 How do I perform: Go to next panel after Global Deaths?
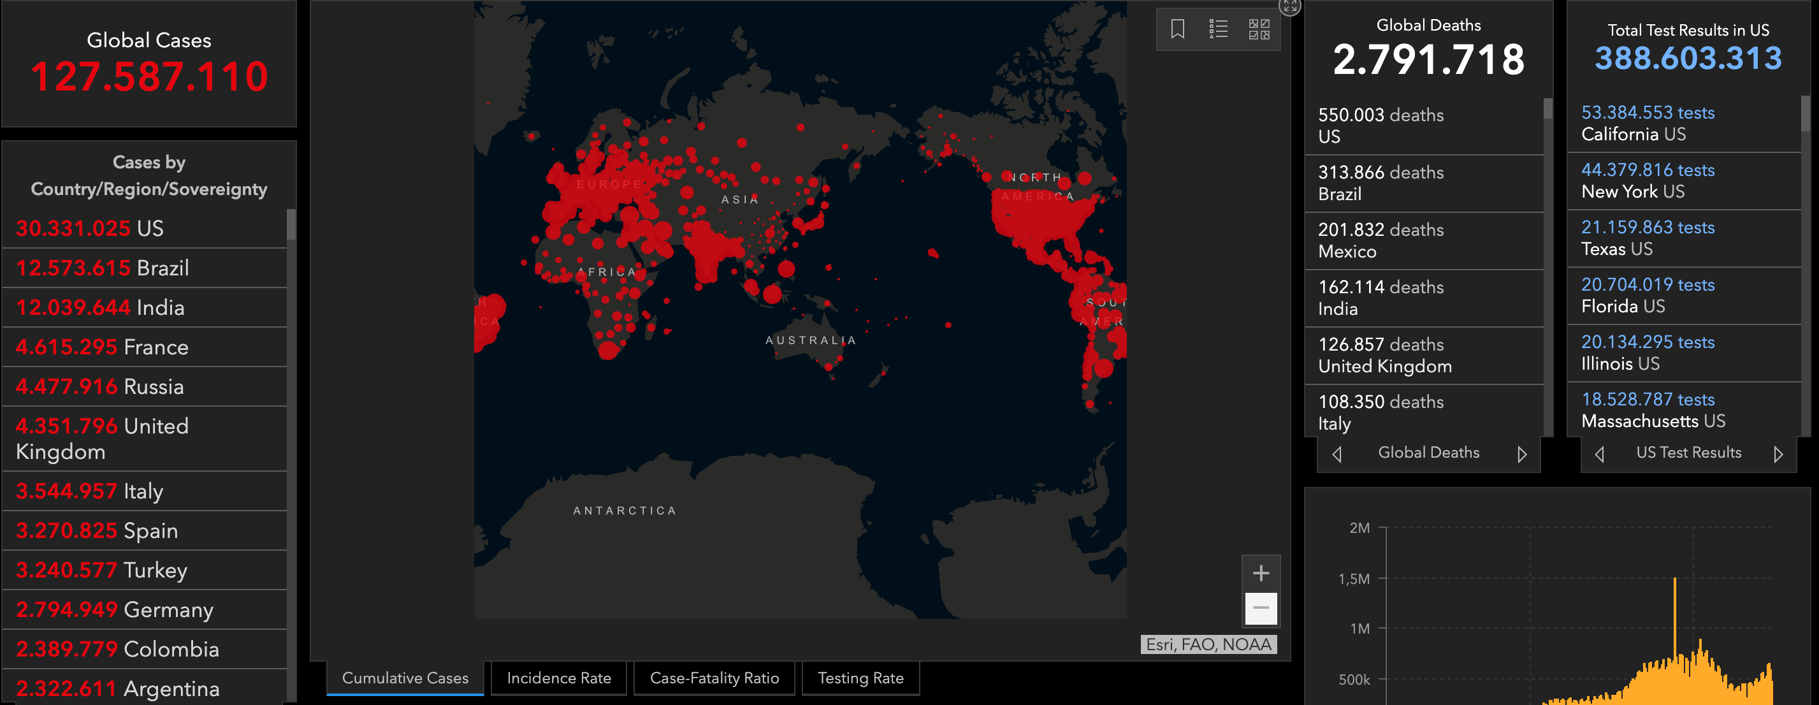pyautogui.click(x=1522, y=454)
